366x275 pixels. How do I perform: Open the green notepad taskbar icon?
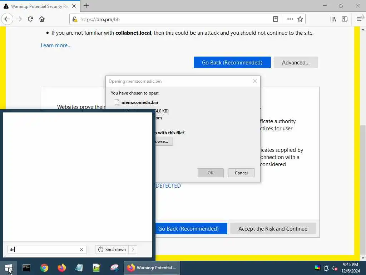(97, 268)
